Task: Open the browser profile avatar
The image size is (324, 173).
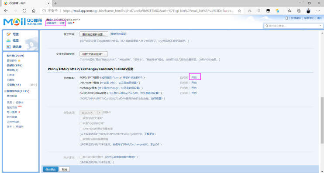Action: [x=308, y=11]
